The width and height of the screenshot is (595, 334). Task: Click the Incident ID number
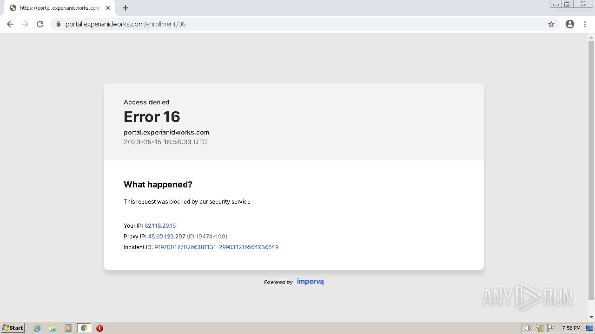point(216,247)
